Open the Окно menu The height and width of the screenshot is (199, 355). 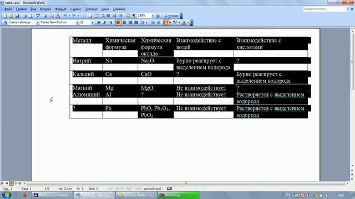tap(105, 9)
